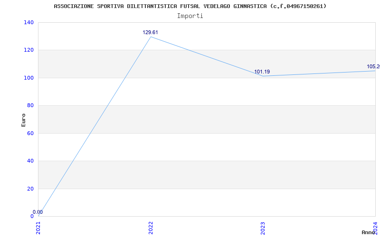380x237 pixels.
Task: Click the 0 y-axis tick label
Action: pos(32,216)
